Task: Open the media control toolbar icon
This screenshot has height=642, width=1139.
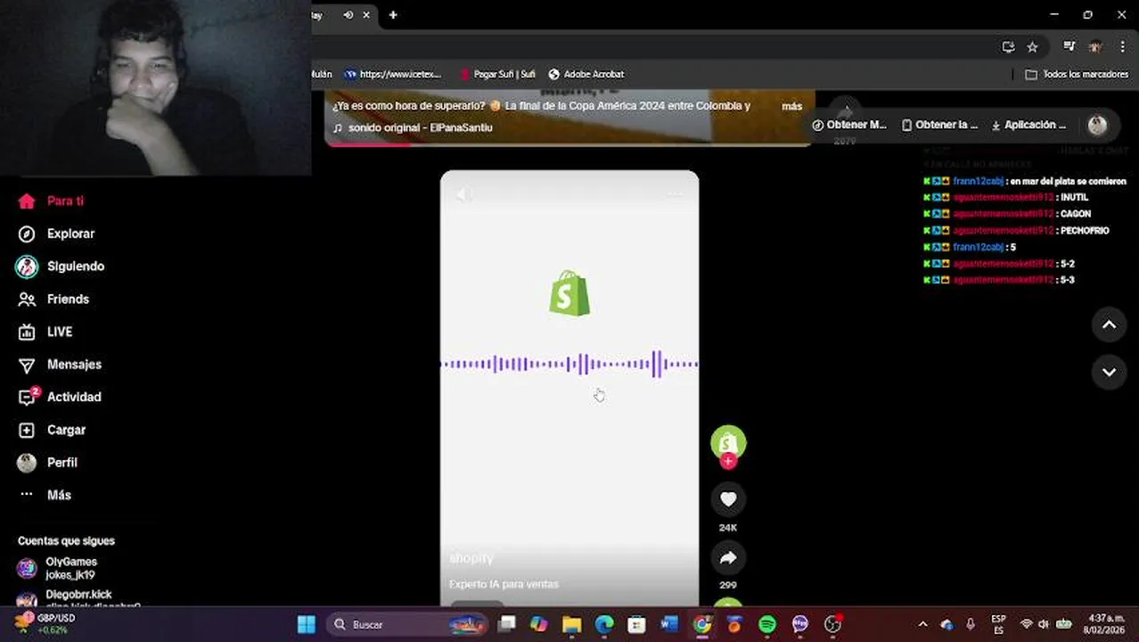Action: click(1069, 46)
